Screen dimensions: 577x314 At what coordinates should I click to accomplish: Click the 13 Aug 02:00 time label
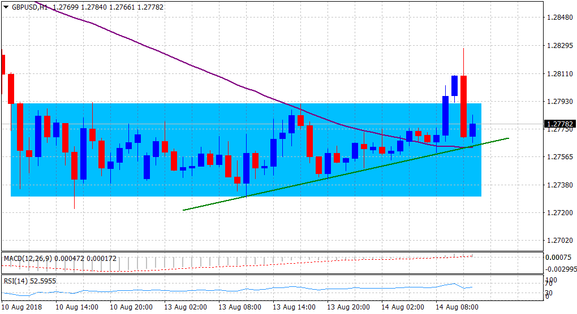186,307
